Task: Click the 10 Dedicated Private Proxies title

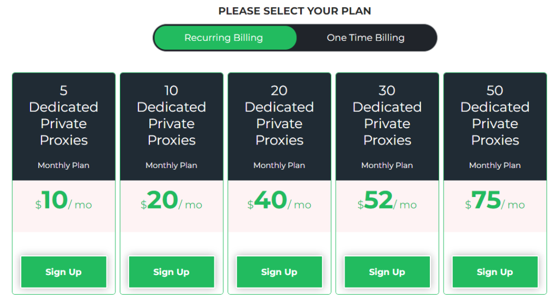Action: coord(171,115)
